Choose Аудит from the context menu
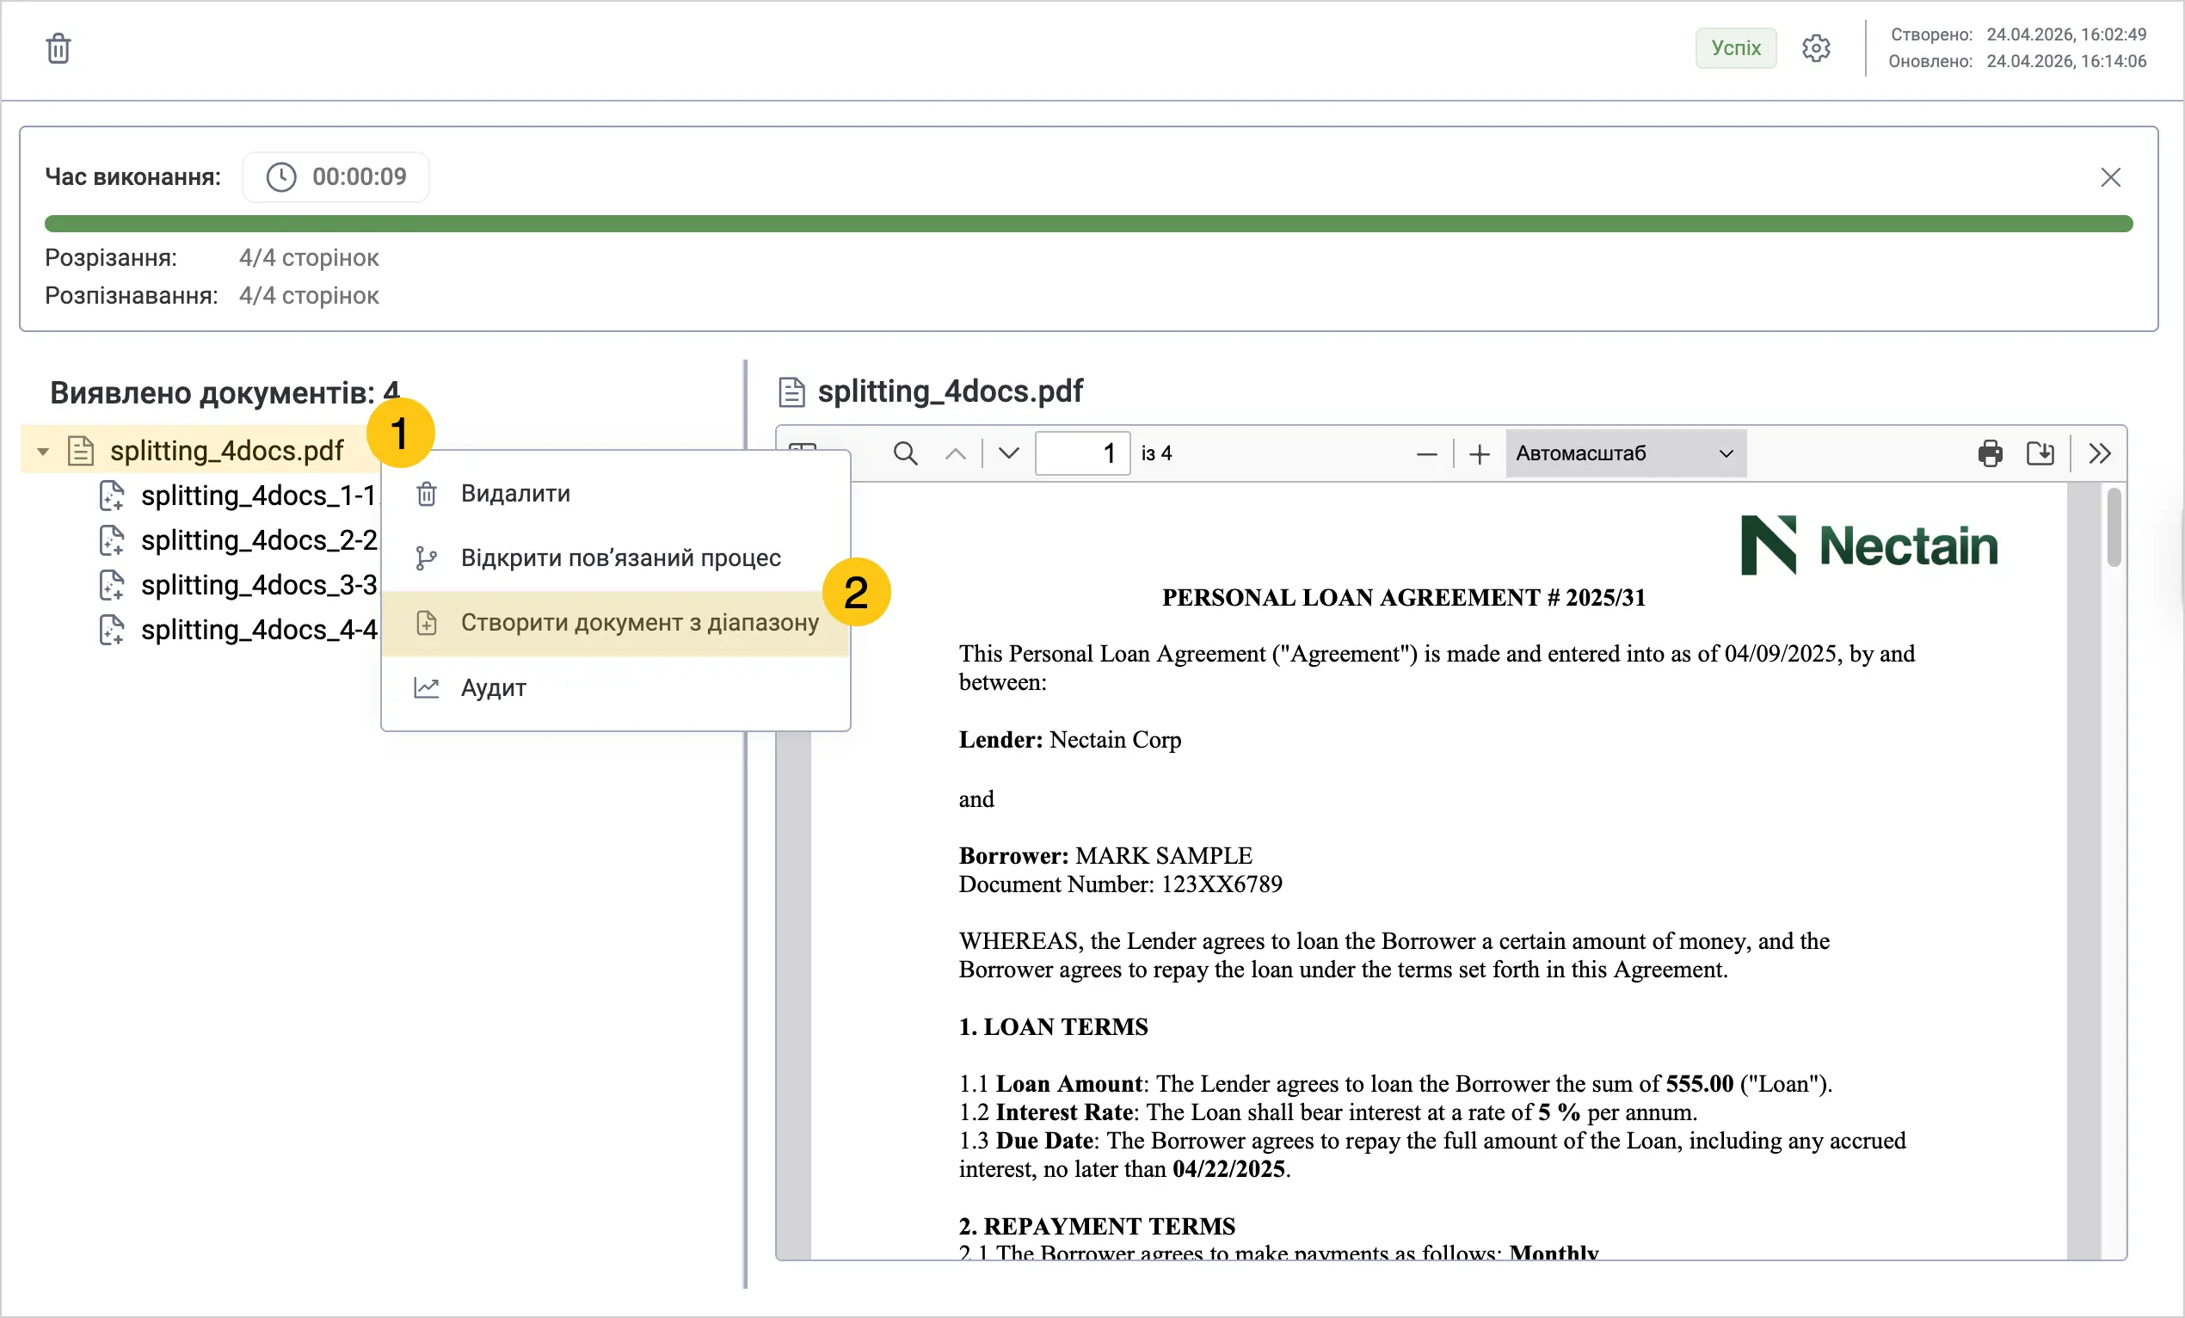Viewport: 2185px width, 1318px height. coord(615,687)
